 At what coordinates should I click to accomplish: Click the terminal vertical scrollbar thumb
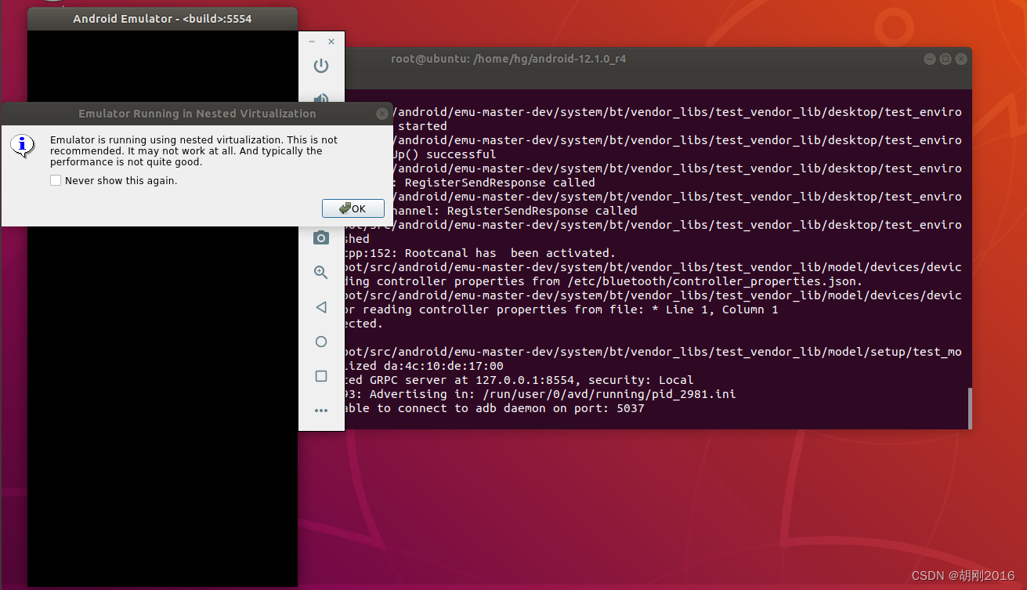click(x=969, y=407)
